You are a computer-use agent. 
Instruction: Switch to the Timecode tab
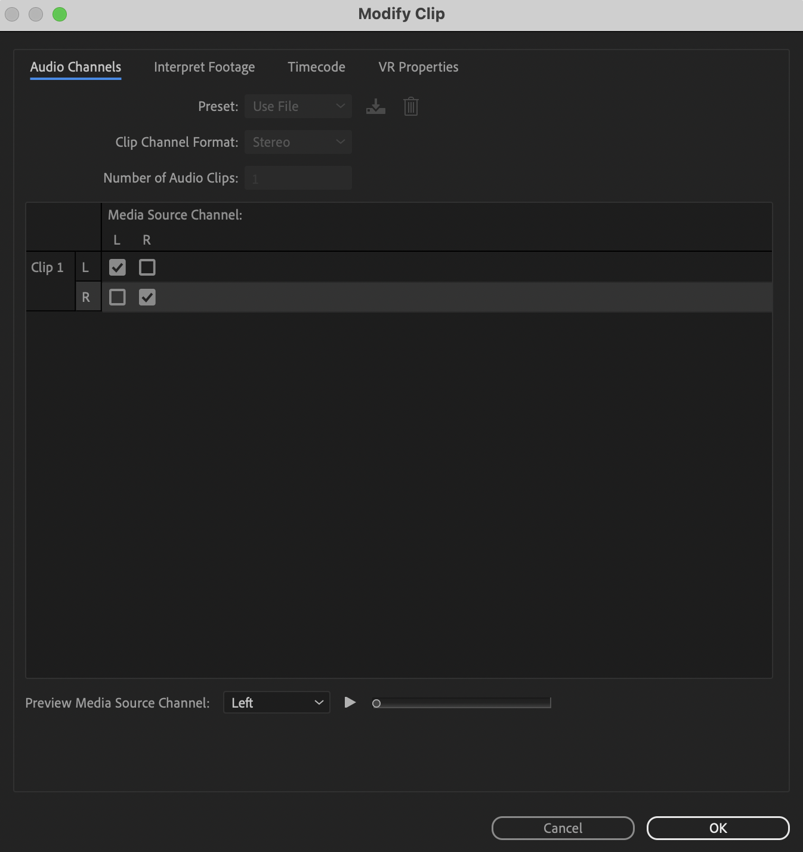point(316,67)
